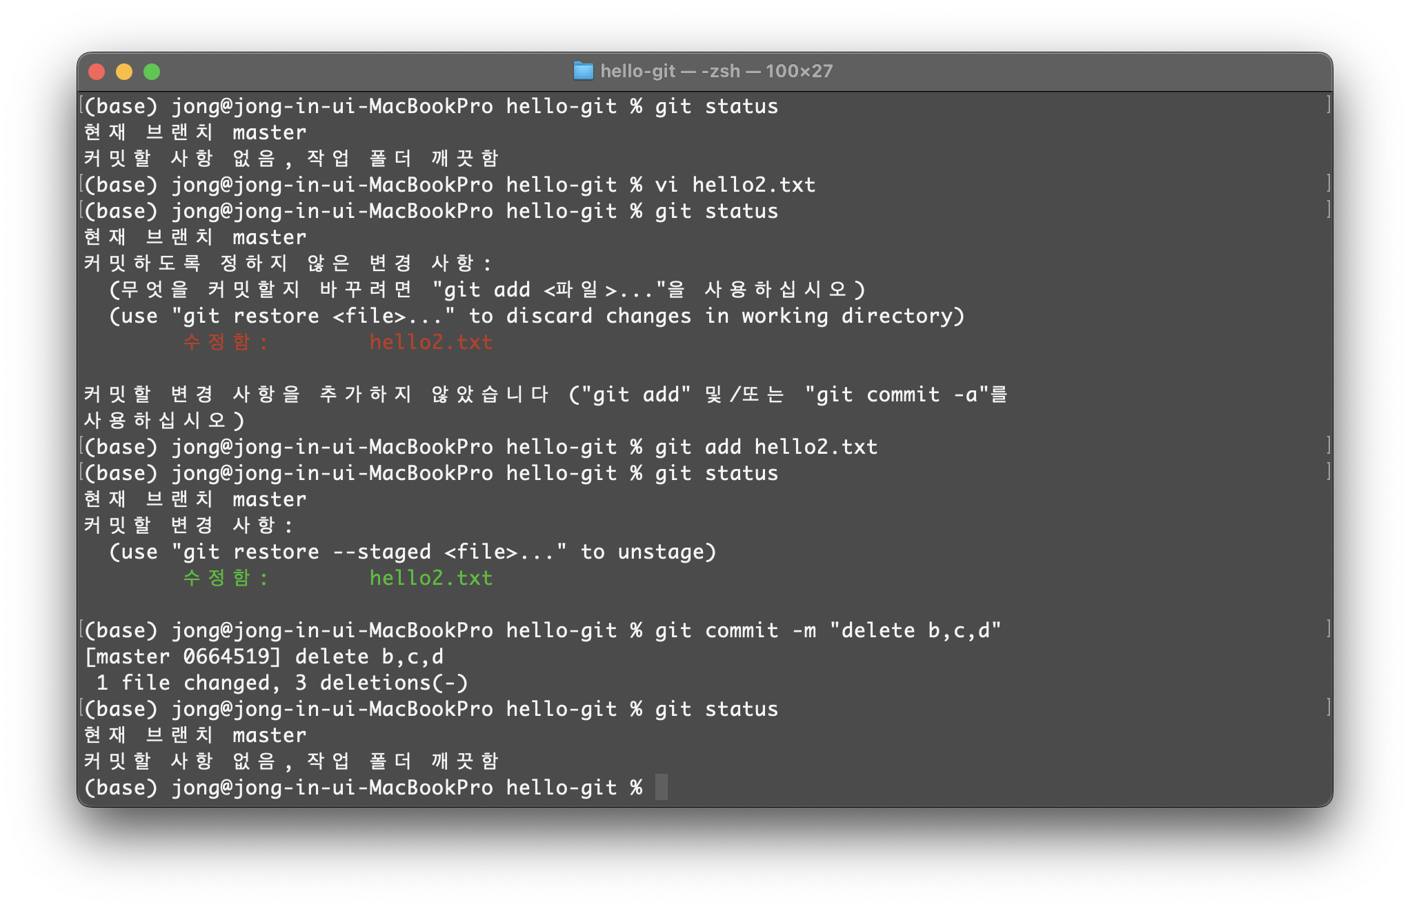Click the "git add hello2.txt" command
The image size is (1410, 909).
point(766,447)
